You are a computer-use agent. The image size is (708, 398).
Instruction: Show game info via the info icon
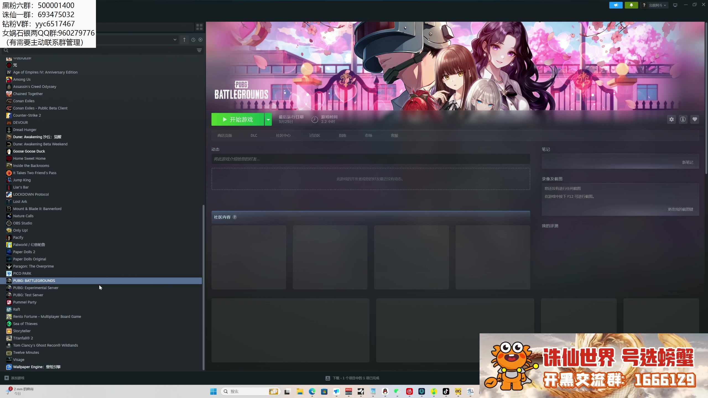click(683, 119)
